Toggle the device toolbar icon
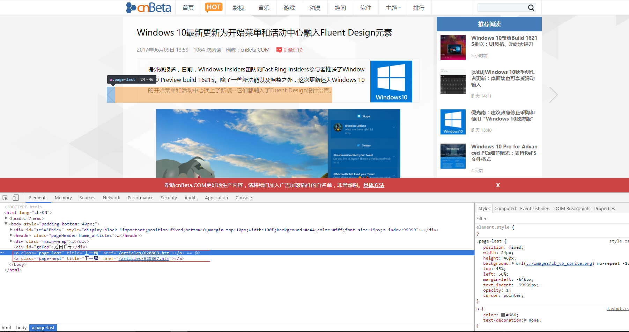The image size is (629, 332). [15, 198]
